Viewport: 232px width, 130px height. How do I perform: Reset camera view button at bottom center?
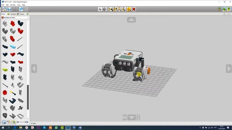pyautogui.click(x=125, y=117)
